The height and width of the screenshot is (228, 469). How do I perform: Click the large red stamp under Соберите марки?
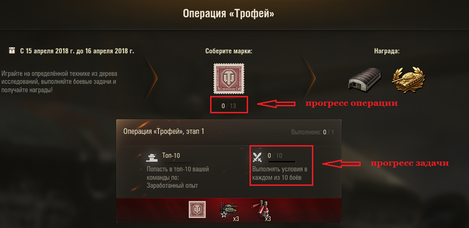(228, 79)
